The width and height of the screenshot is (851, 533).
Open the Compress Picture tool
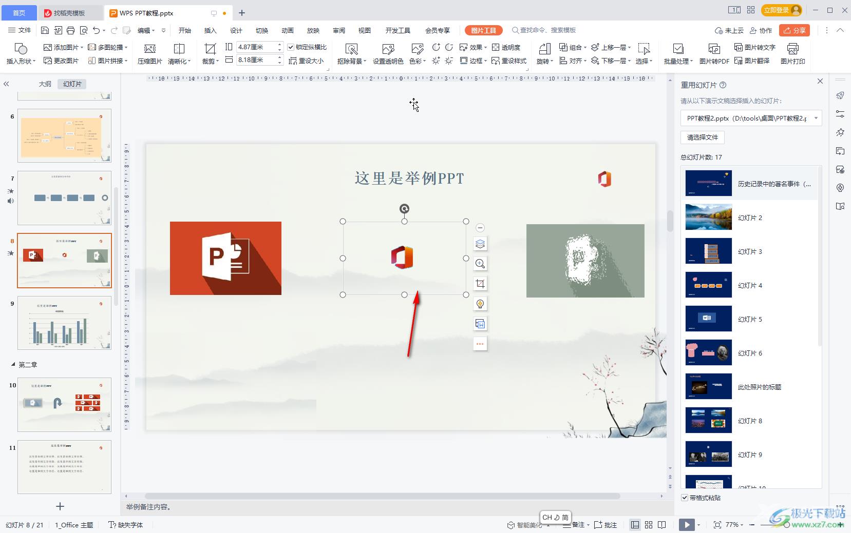pyautogui.click(x=149, y=53)
